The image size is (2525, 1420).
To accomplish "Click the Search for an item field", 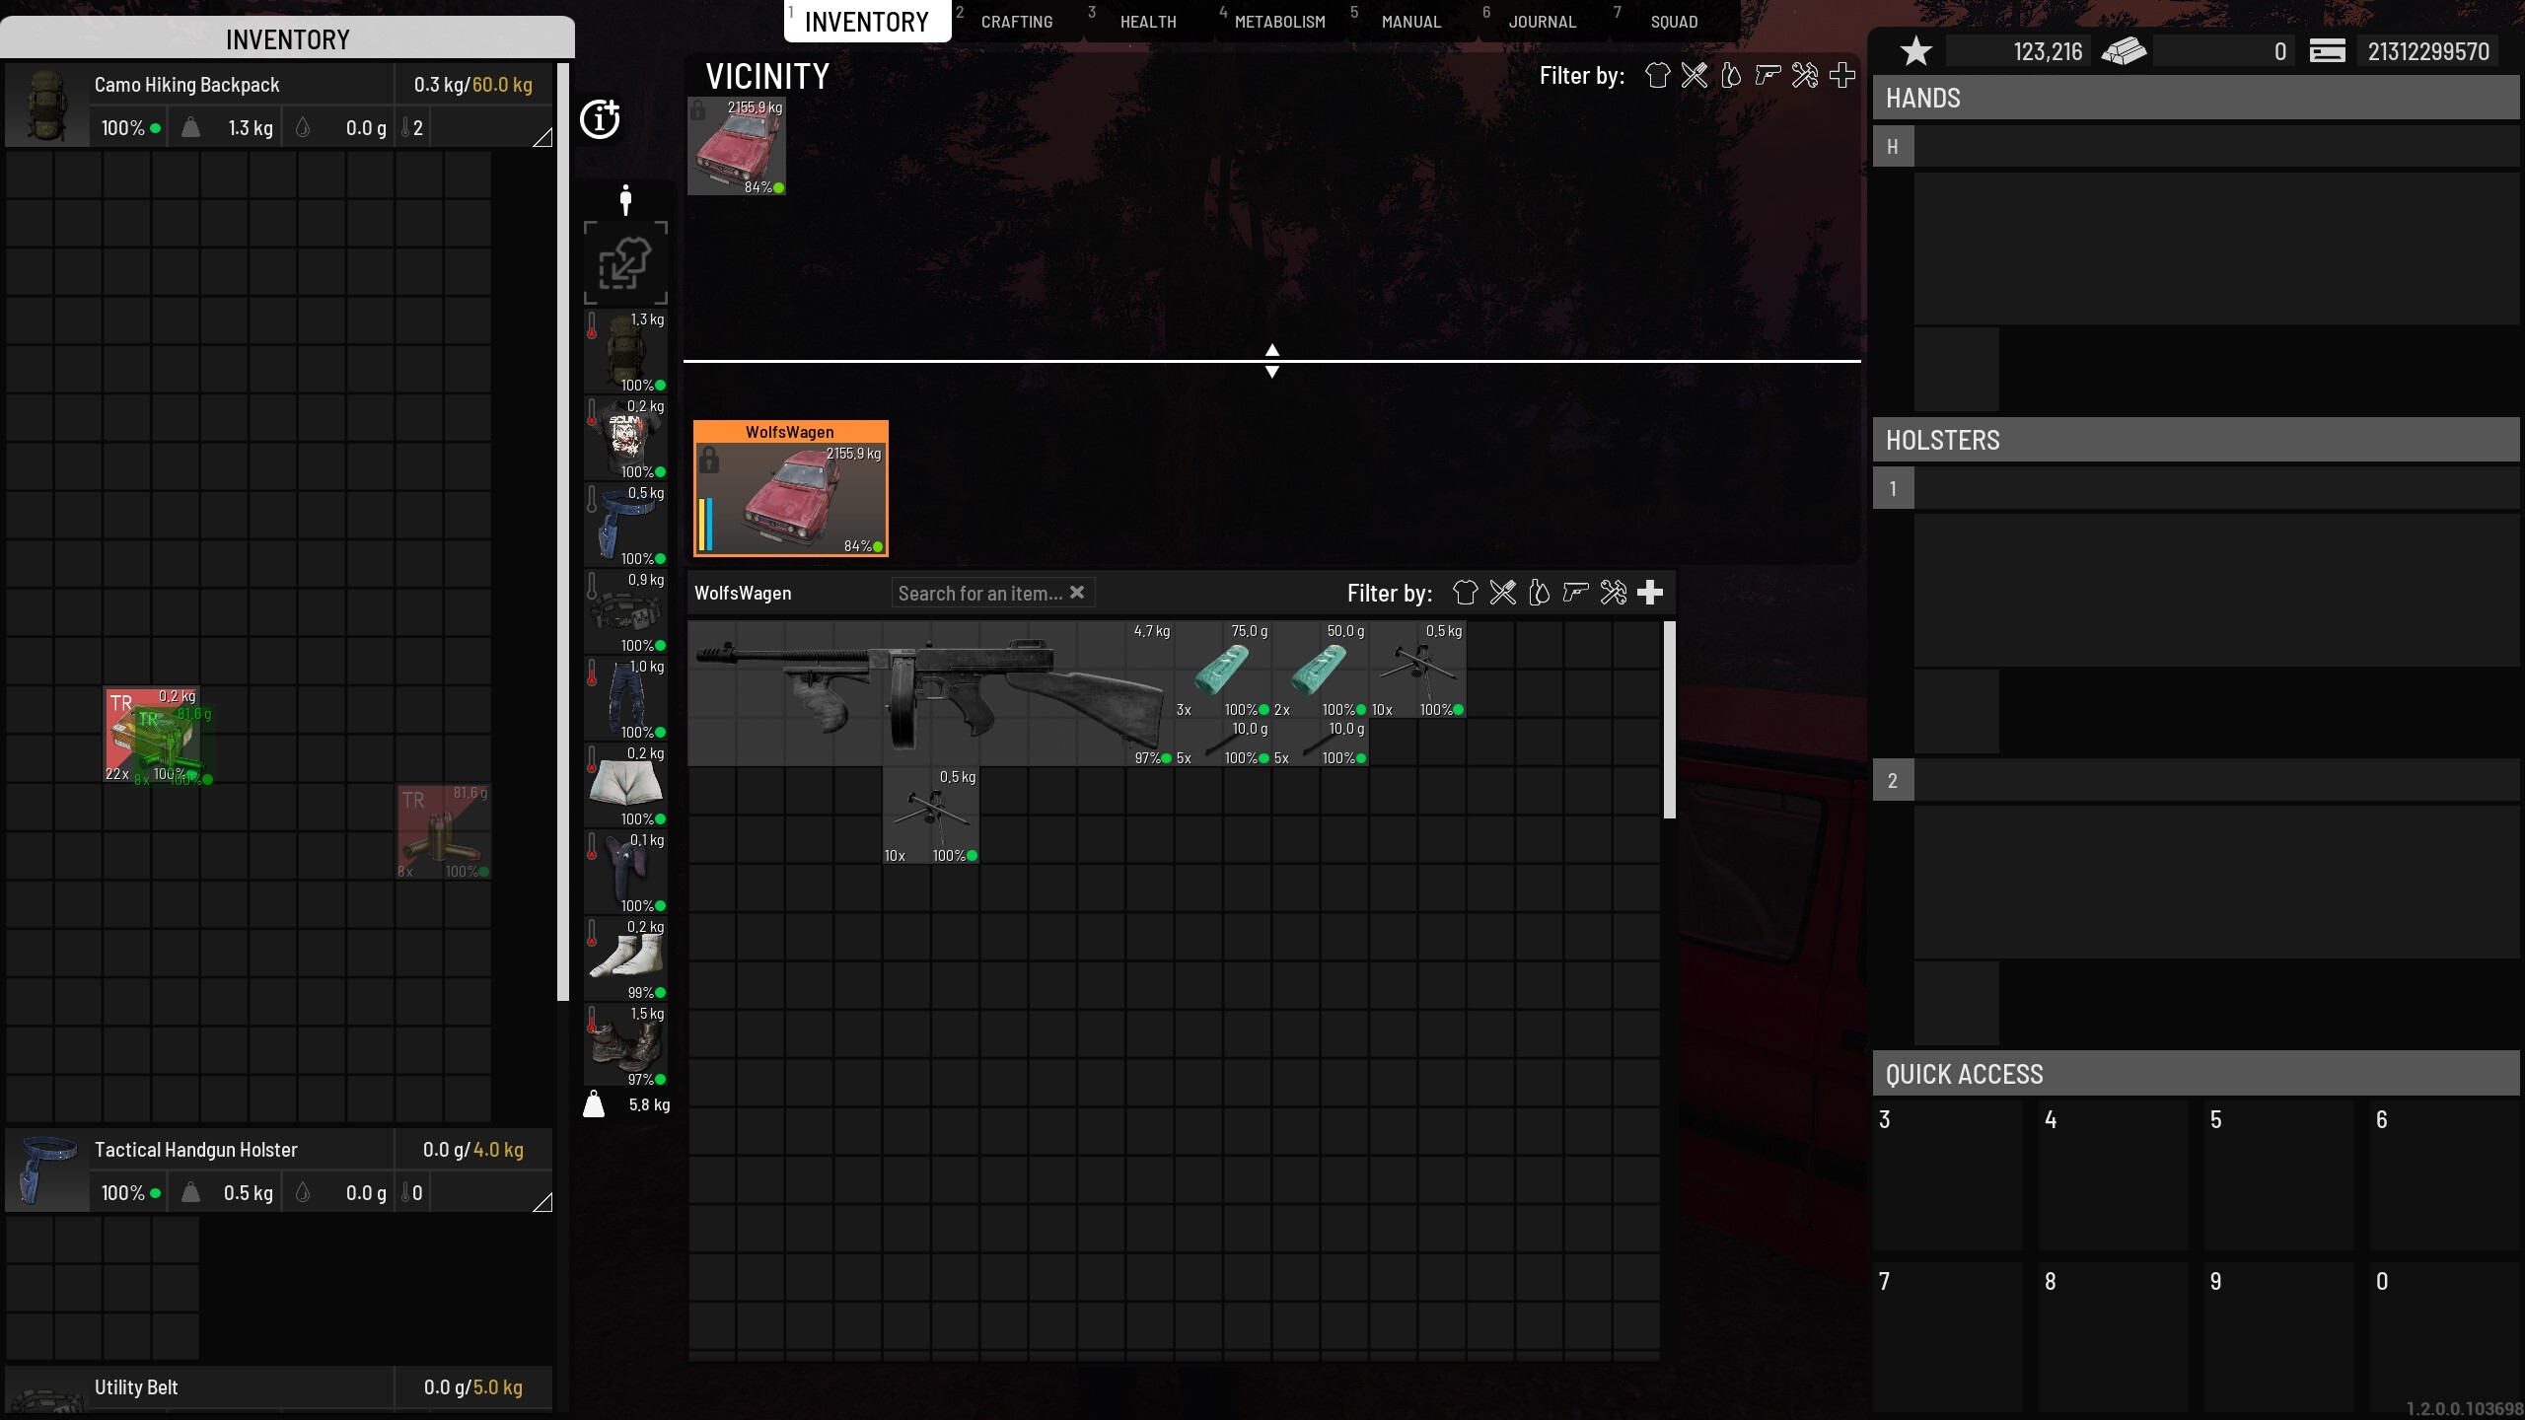I will click(x=978, y=594).
